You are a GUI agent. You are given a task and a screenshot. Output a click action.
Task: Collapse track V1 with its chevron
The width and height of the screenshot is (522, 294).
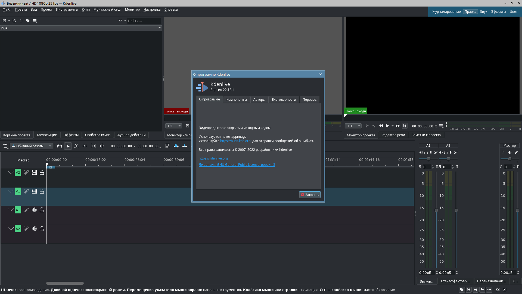pos(11,191)
